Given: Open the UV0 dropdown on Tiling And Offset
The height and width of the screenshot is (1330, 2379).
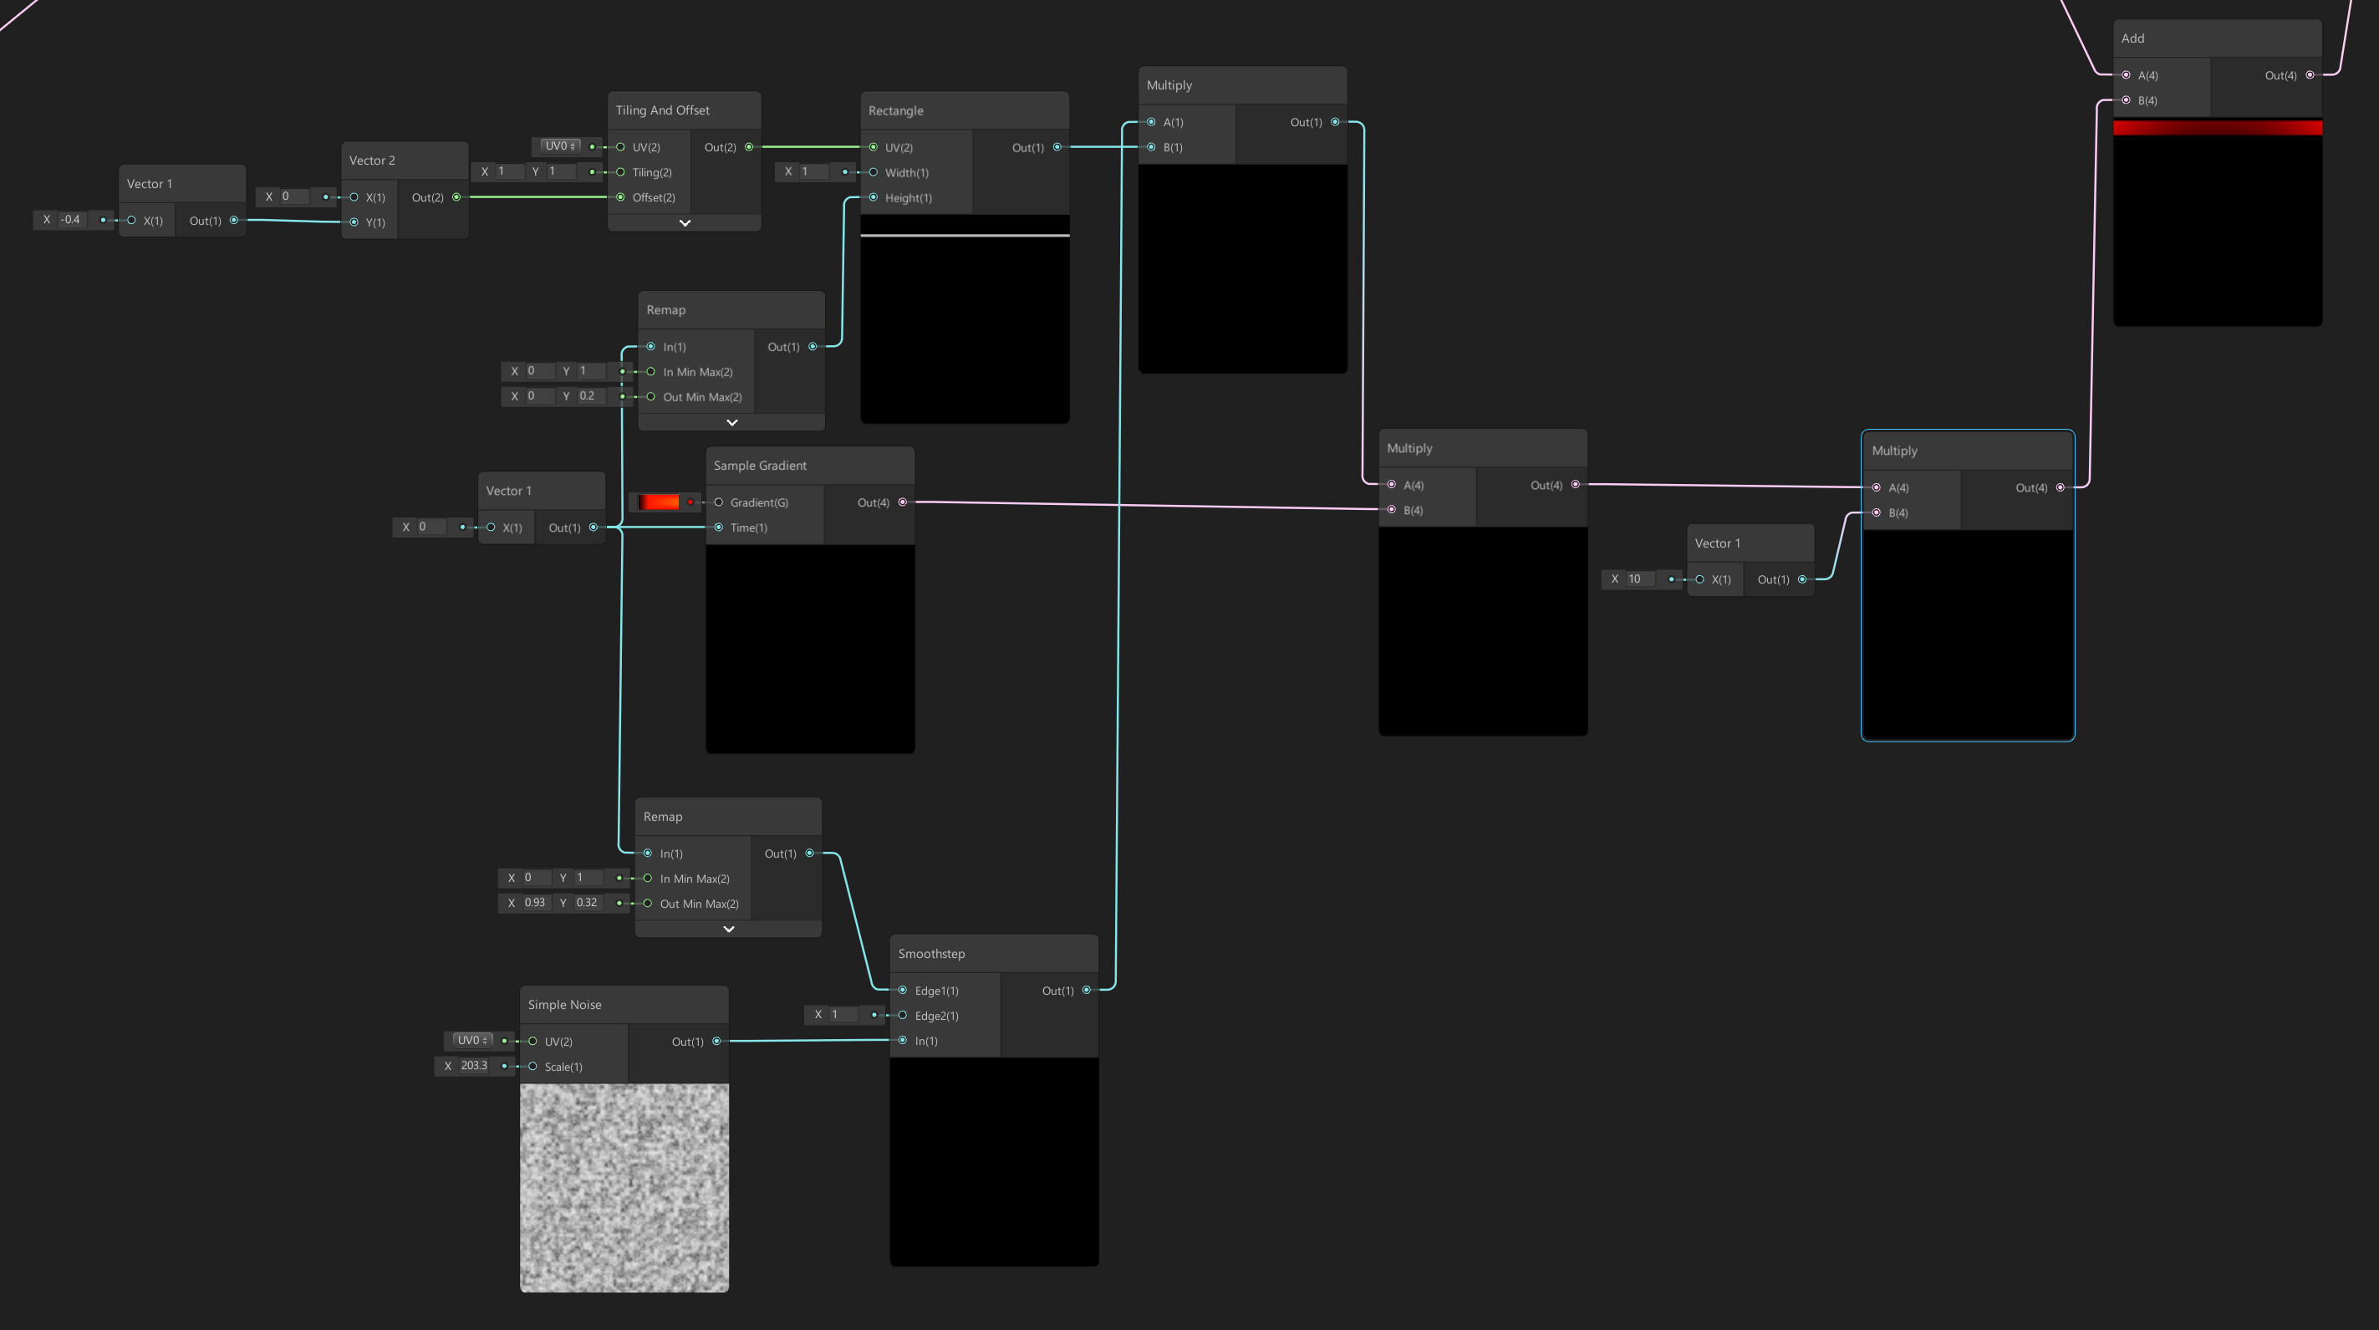Looking at the screenshot, I should [x=560, y=146].
